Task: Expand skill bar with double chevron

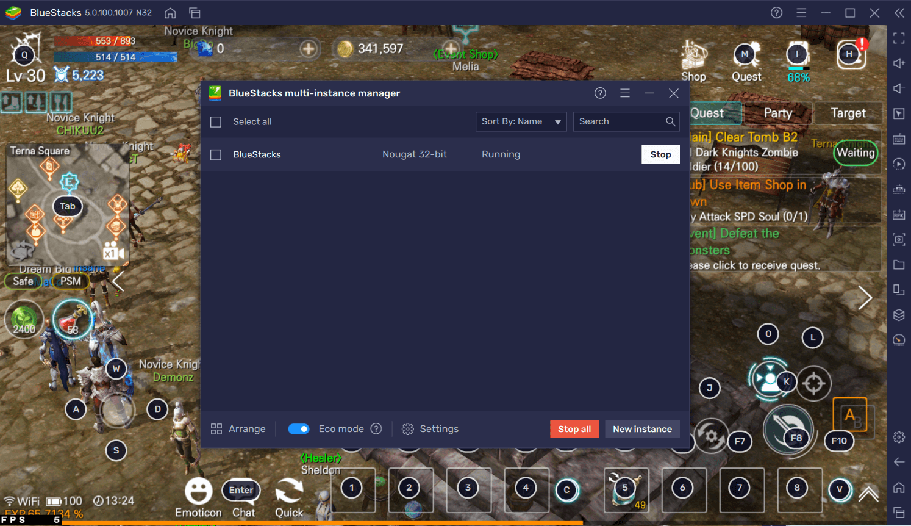Action: click(868, 493)
